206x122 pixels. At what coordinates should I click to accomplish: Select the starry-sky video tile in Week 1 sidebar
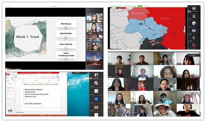[95, 56]
